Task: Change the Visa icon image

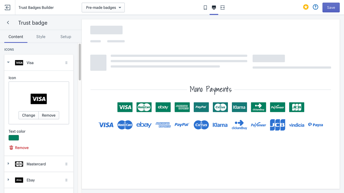Action: click(28, 115)
